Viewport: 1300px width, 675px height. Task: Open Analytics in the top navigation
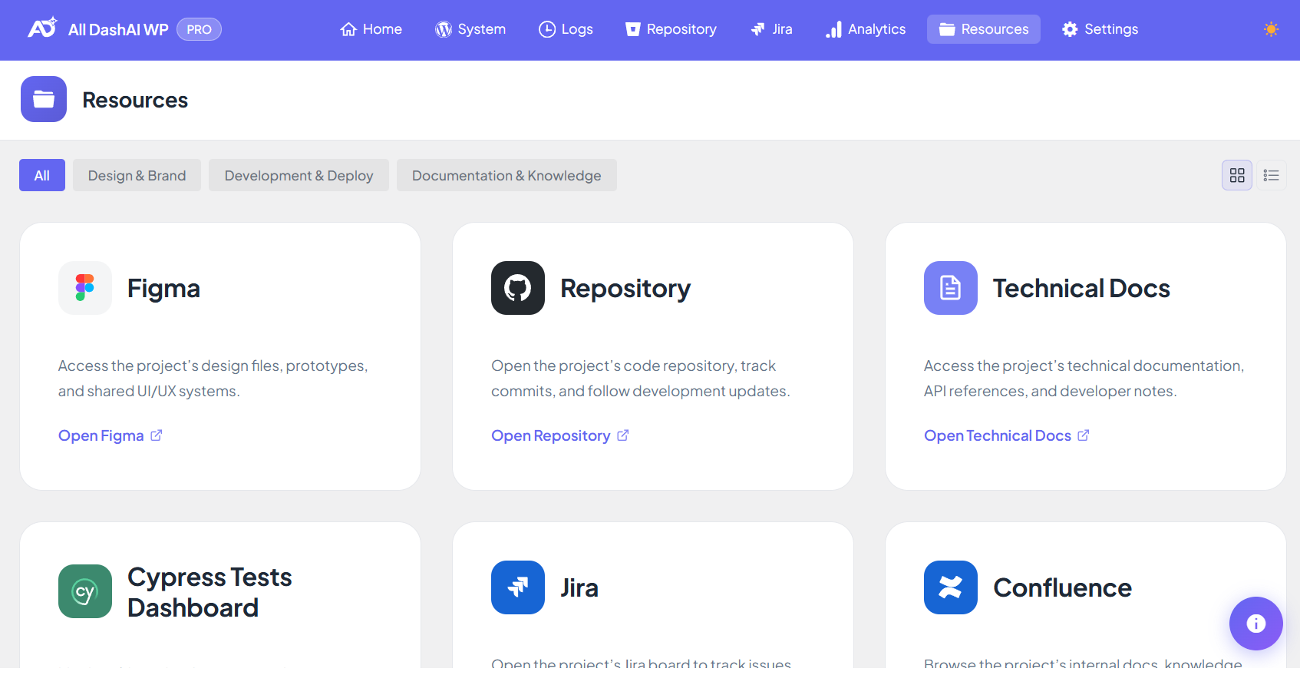click(x=866, y=29)
